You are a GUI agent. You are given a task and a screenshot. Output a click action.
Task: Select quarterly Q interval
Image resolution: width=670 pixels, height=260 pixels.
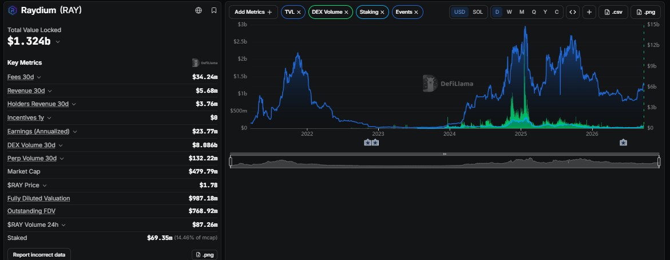click(x=534, y=12)
